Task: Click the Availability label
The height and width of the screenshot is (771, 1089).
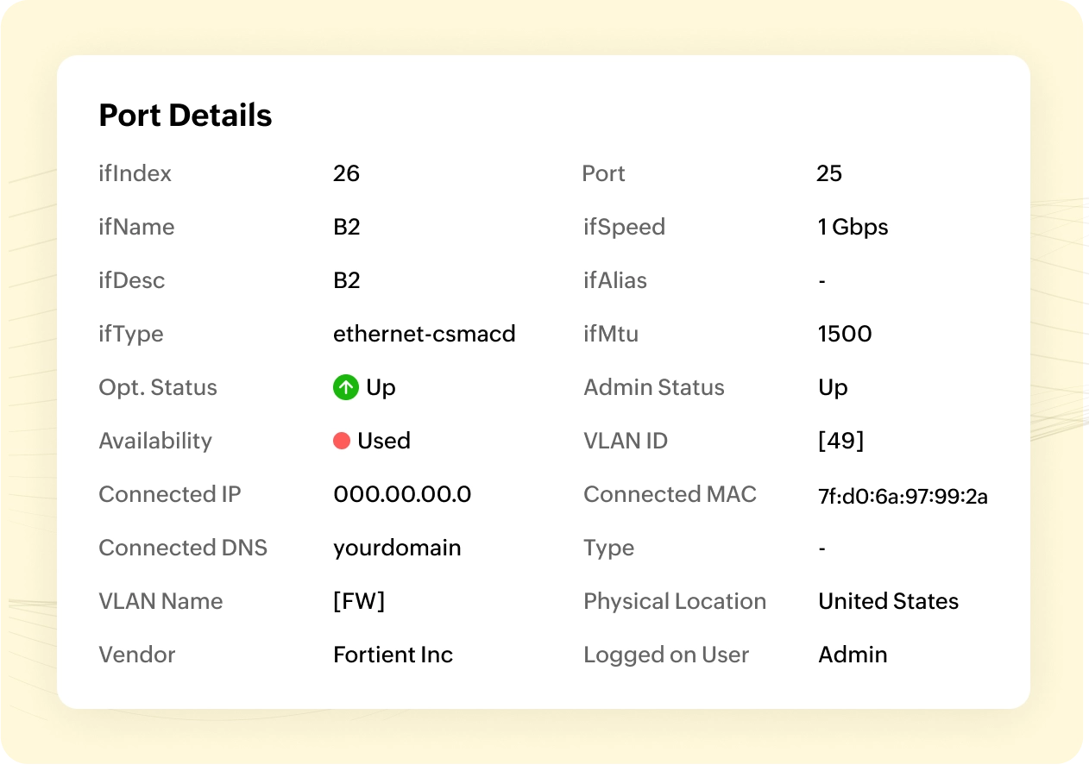Action: (x=155, y=441)
